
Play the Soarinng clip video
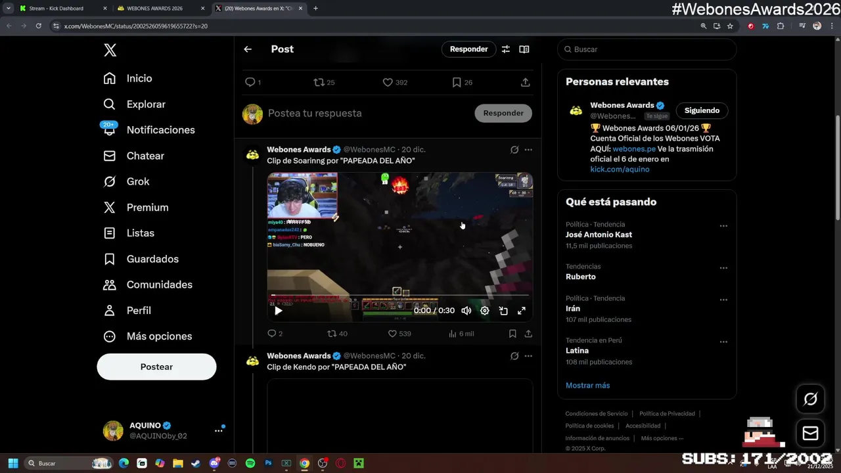(x=278, y=311)
